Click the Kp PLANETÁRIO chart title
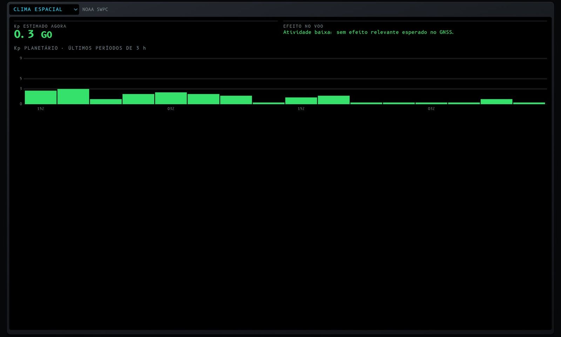 pyautogui.click(x=80, y=48)
